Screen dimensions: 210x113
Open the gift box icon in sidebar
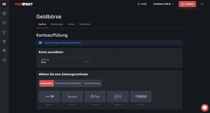(x=4, y=41)
